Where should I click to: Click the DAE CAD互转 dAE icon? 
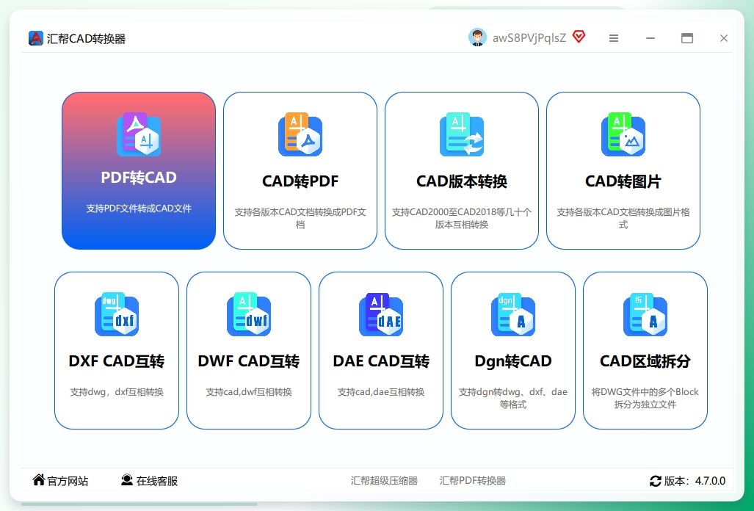(x=381, y=314)
